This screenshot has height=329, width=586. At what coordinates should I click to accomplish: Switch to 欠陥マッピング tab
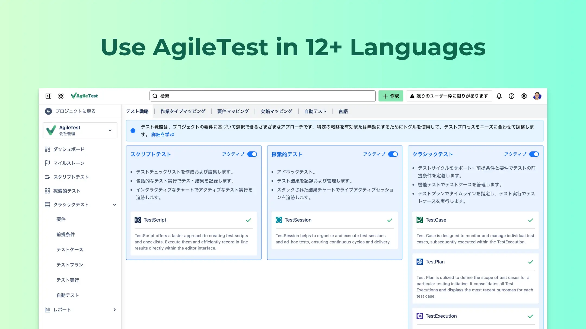276,112
